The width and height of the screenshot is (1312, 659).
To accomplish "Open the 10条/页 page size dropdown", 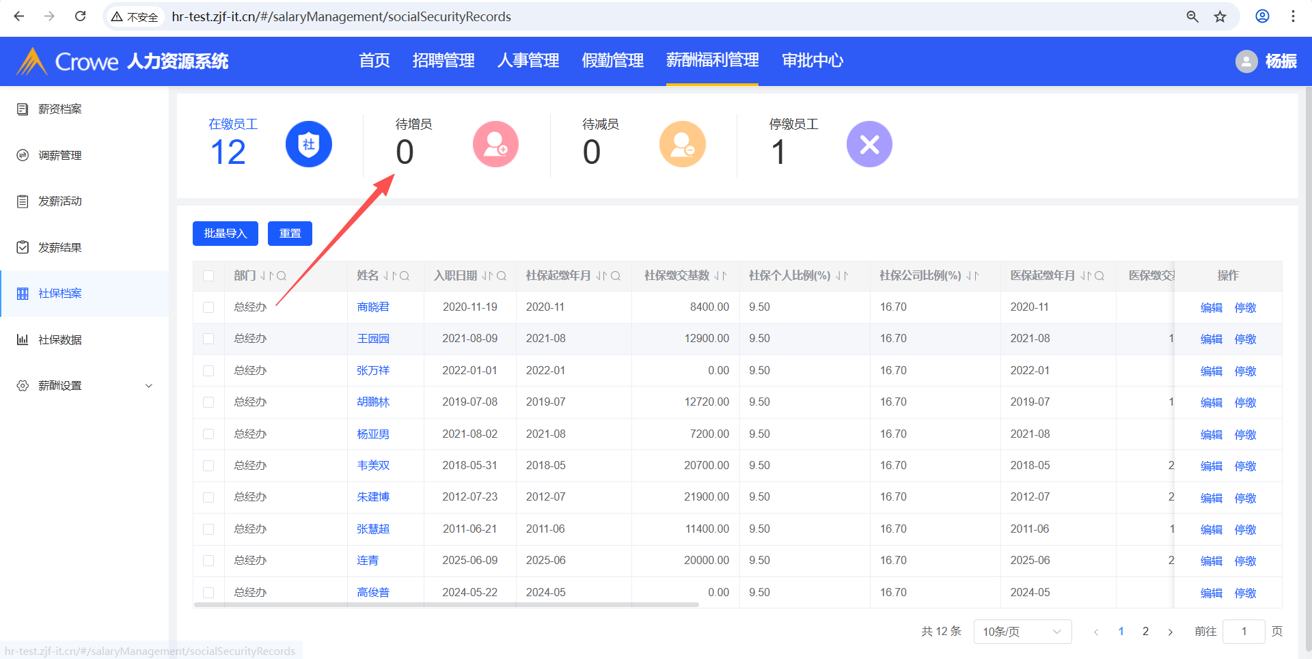I will (1022, 632).
